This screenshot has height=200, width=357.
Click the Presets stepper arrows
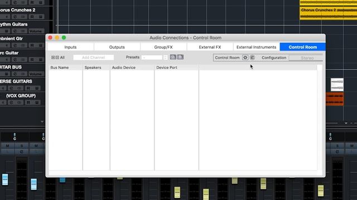click(165, 57)
